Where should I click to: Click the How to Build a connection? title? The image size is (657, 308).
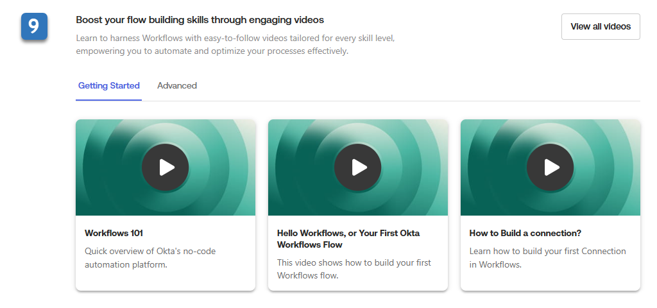(525, 233)
